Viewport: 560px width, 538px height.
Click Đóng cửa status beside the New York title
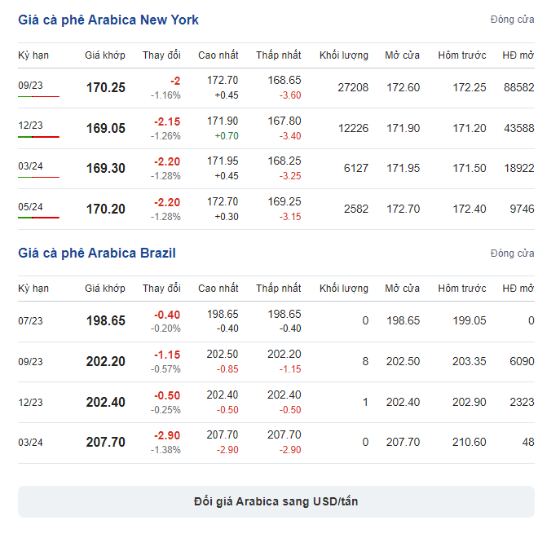[512, 20]
